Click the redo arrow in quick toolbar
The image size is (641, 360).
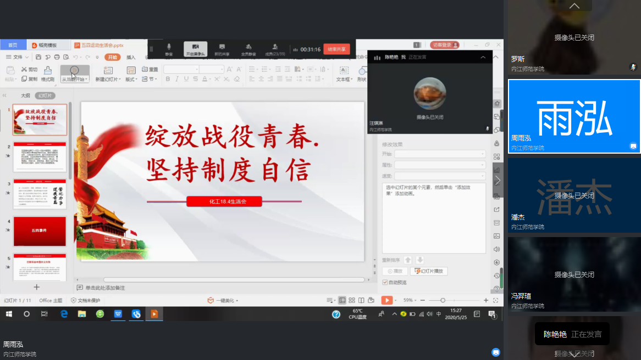88,57
